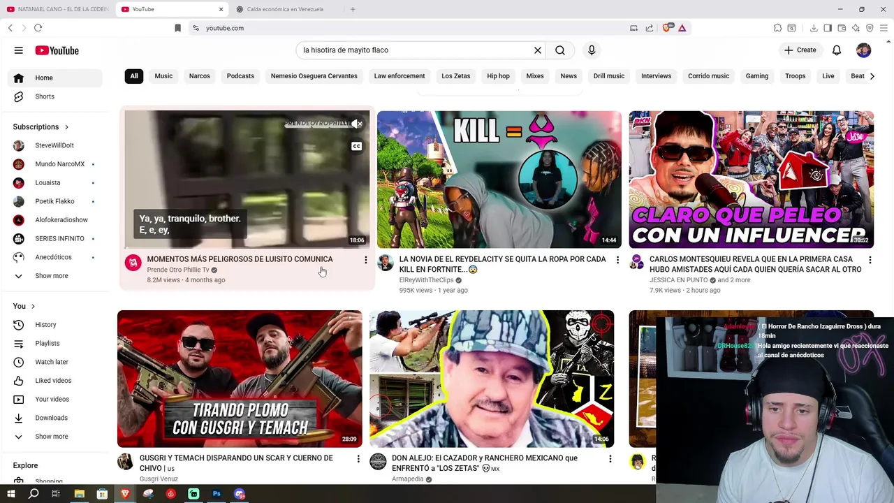Open Playlists in the sidebar

point(55,343)
